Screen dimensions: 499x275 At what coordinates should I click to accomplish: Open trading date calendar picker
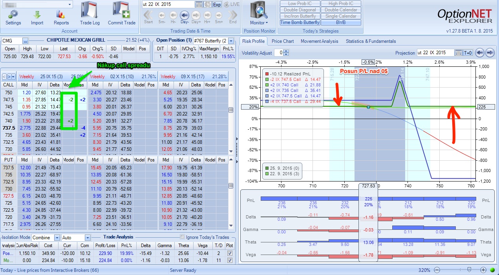point(199,4)
